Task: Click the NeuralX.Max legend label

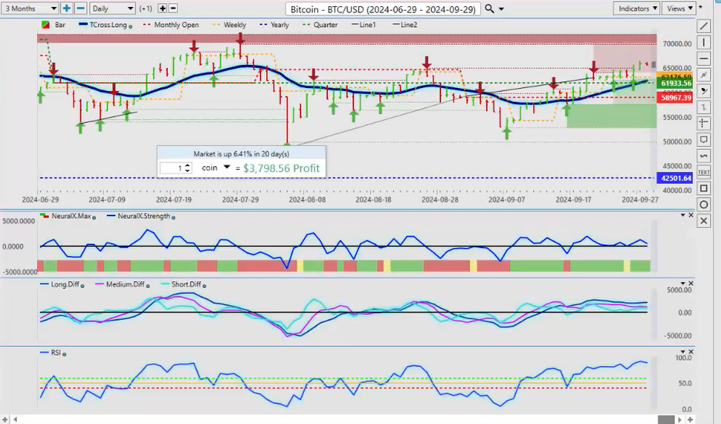Action: tap(71, 215)
